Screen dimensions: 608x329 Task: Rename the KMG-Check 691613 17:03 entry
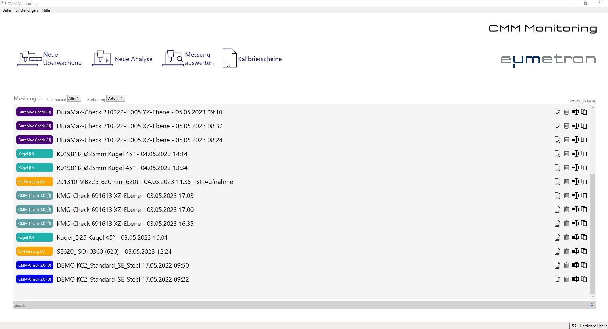(575, 196)
